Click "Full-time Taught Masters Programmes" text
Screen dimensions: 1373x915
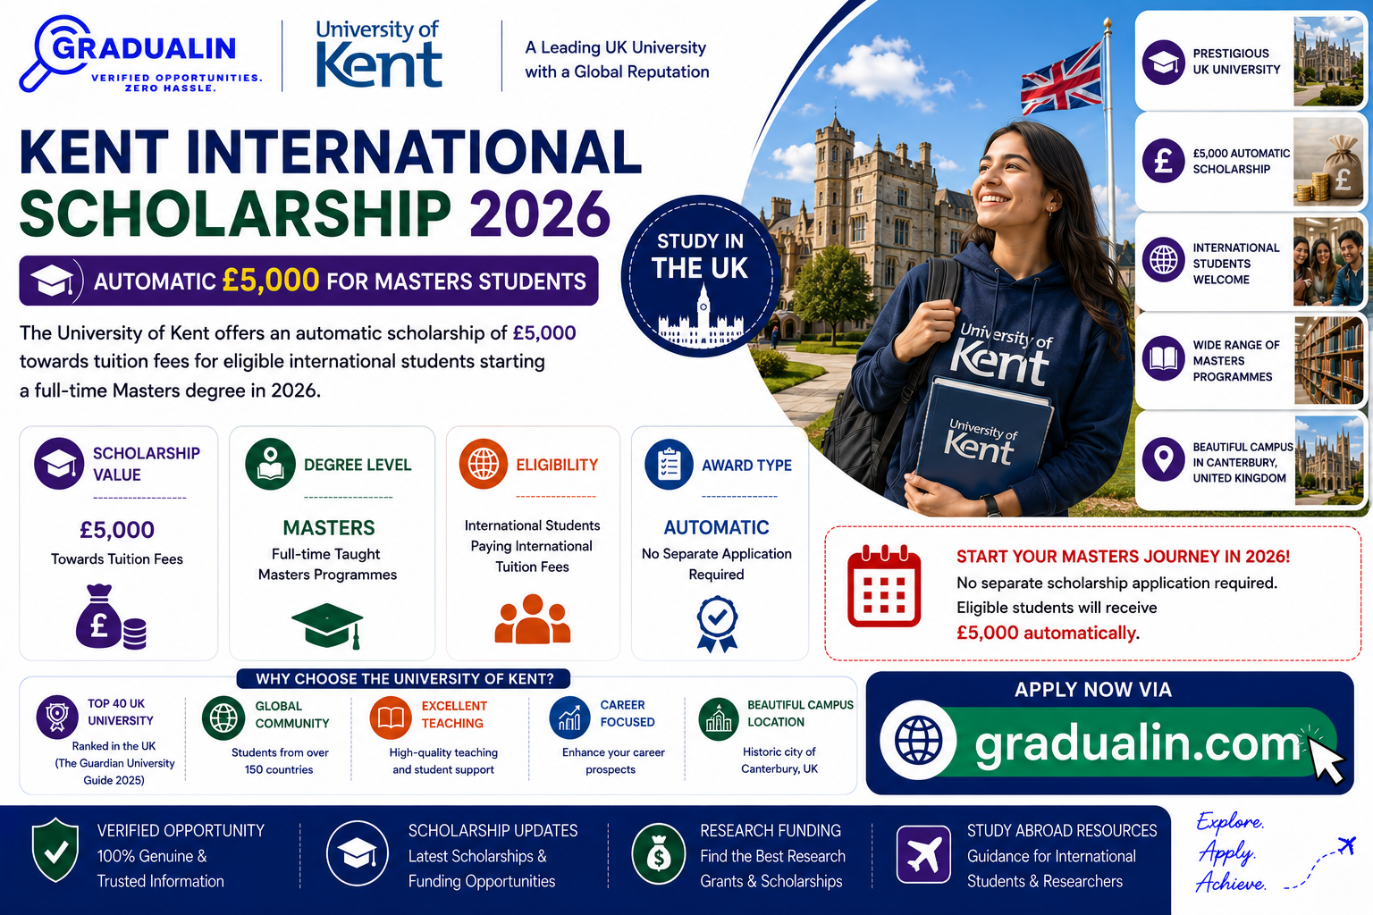coord(327,565)
